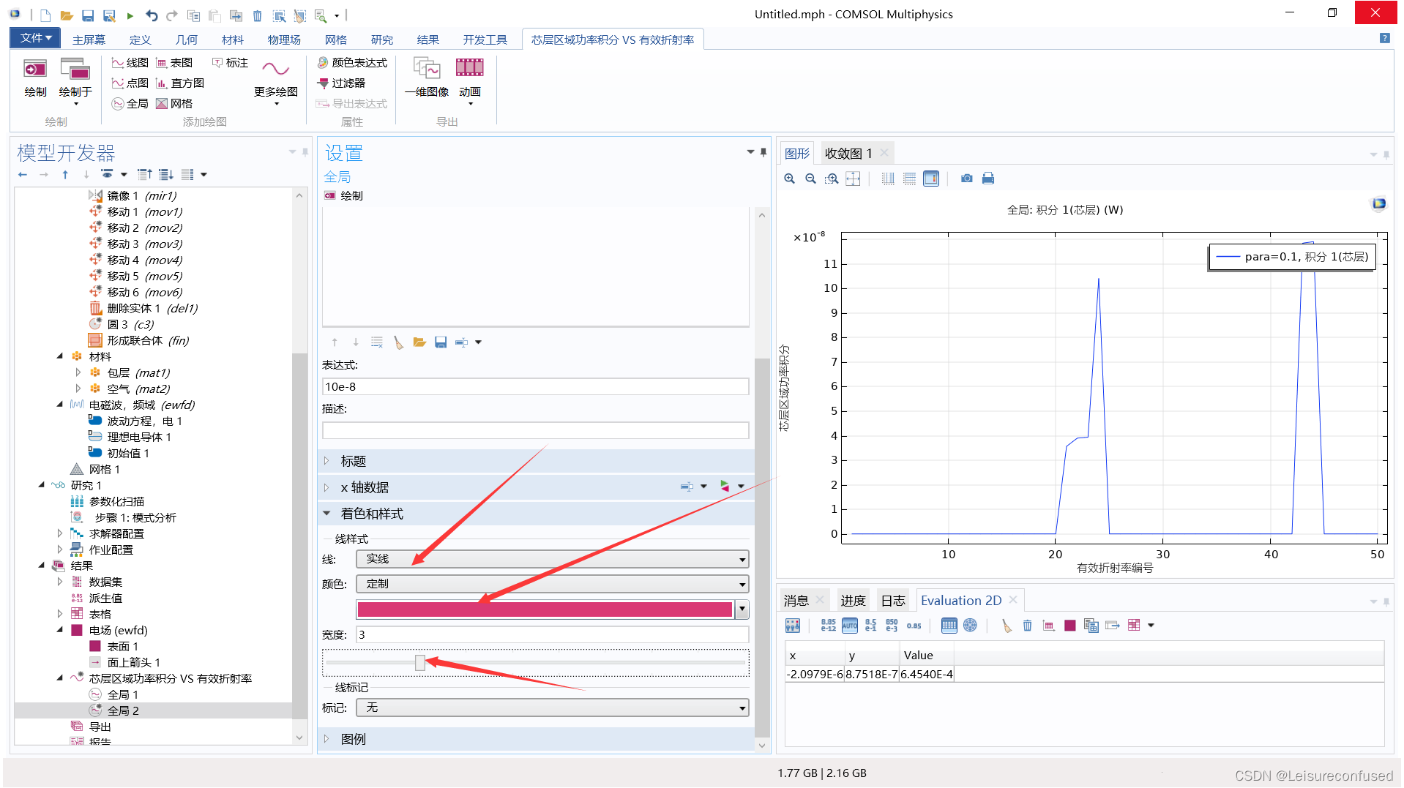Click the custom pink color swatch
This screenshot has width=1404, height=788.
(x=545, y=609)
